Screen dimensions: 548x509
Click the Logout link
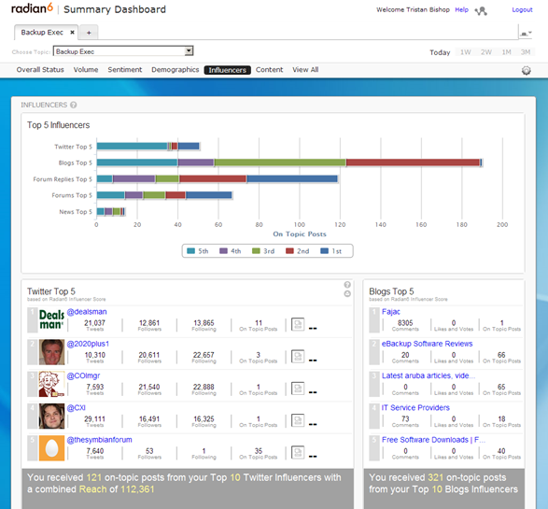(x=522, y=9)
